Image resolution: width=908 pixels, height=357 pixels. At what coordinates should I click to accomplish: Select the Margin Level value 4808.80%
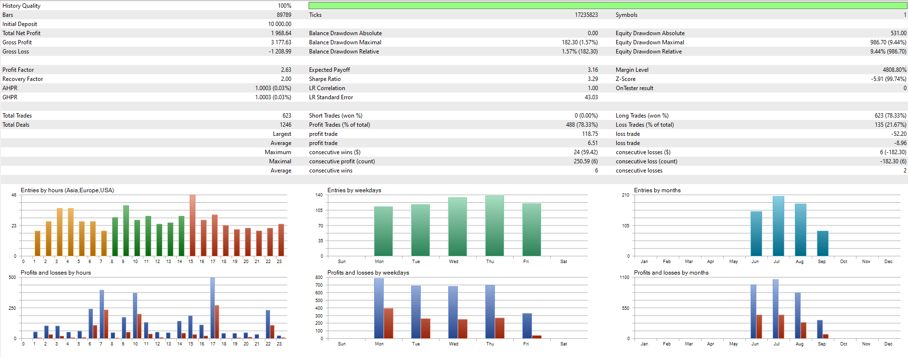click(x=894, y=70)
